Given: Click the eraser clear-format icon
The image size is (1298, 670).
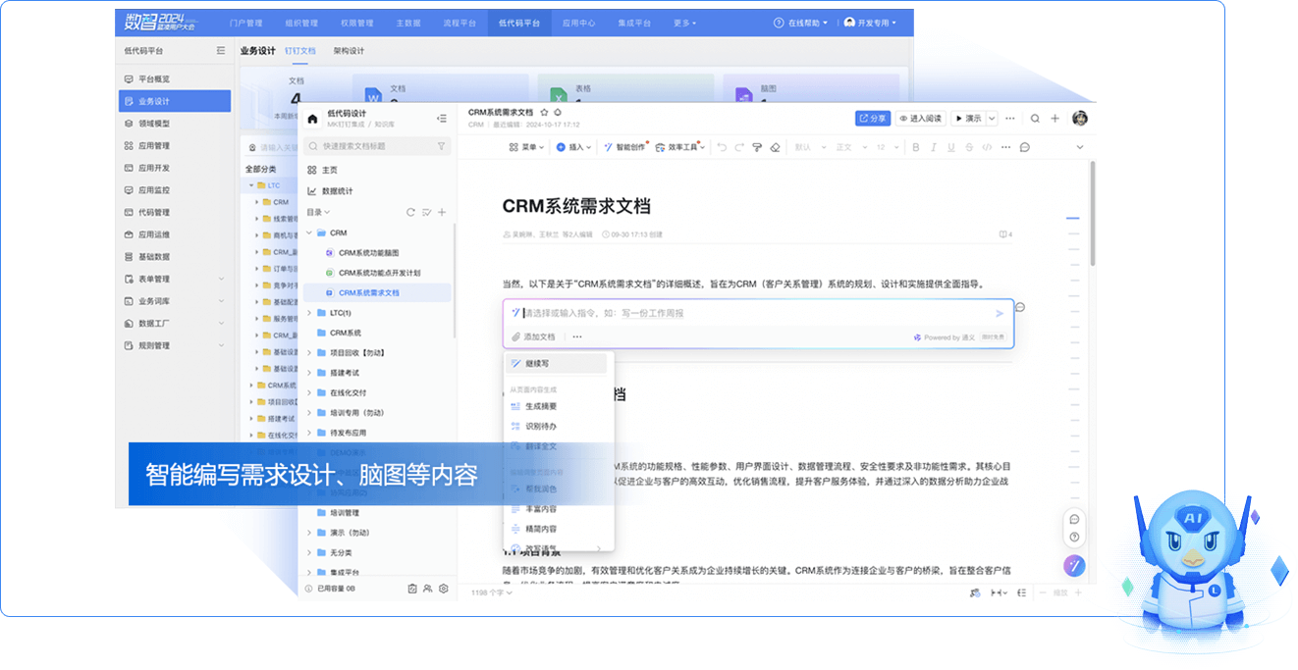Looking at the screenshot, I should (775, 147).
